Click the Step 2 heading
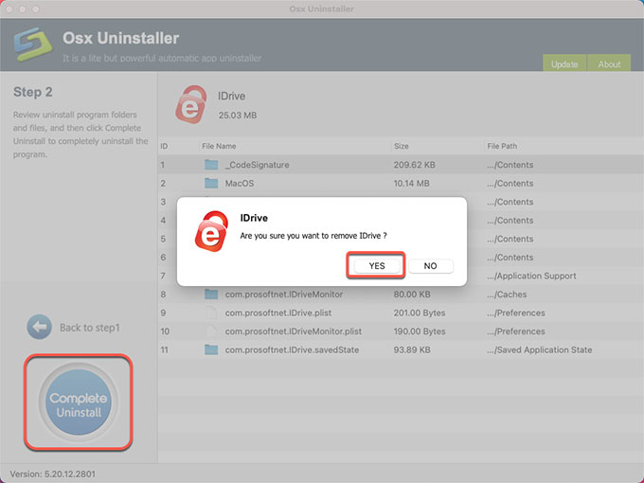 coord(33,92)
